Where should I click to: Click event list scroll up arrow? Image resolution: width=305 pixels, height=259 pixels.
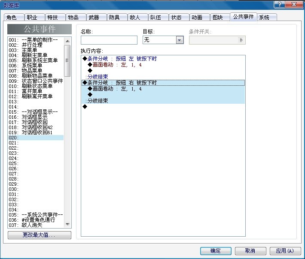(x=67, y=41)
